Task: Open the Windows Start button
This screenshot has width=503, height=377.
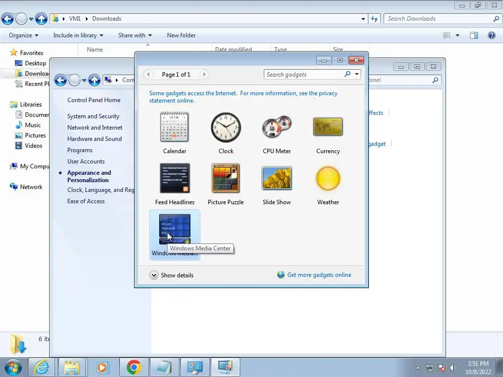Action: (13, 367)
